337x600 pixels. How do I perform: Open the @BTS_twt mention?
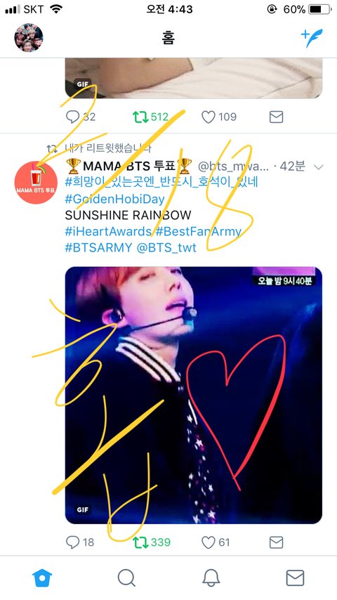coord(166,247)
